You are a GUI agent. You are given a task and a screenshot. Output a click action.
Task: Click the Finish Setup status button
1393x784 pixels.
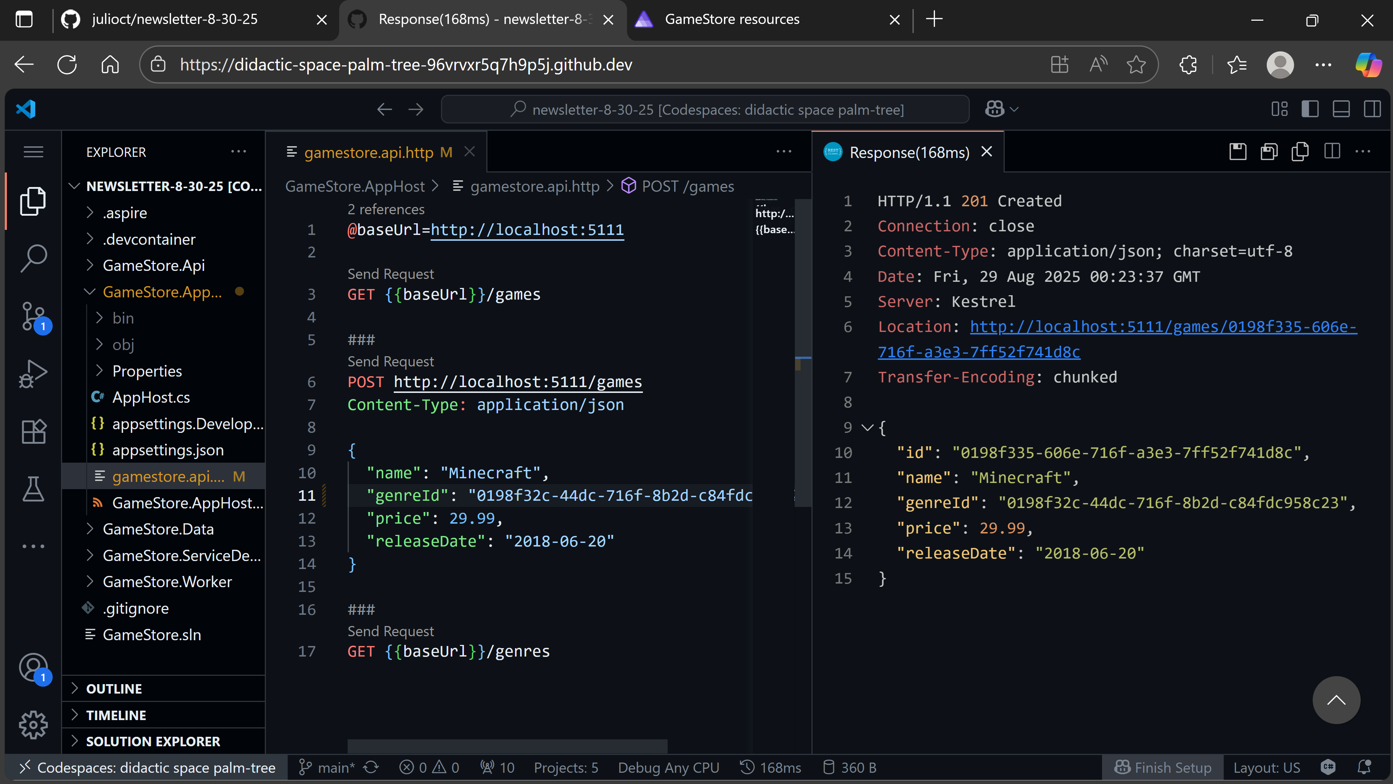1163,768
